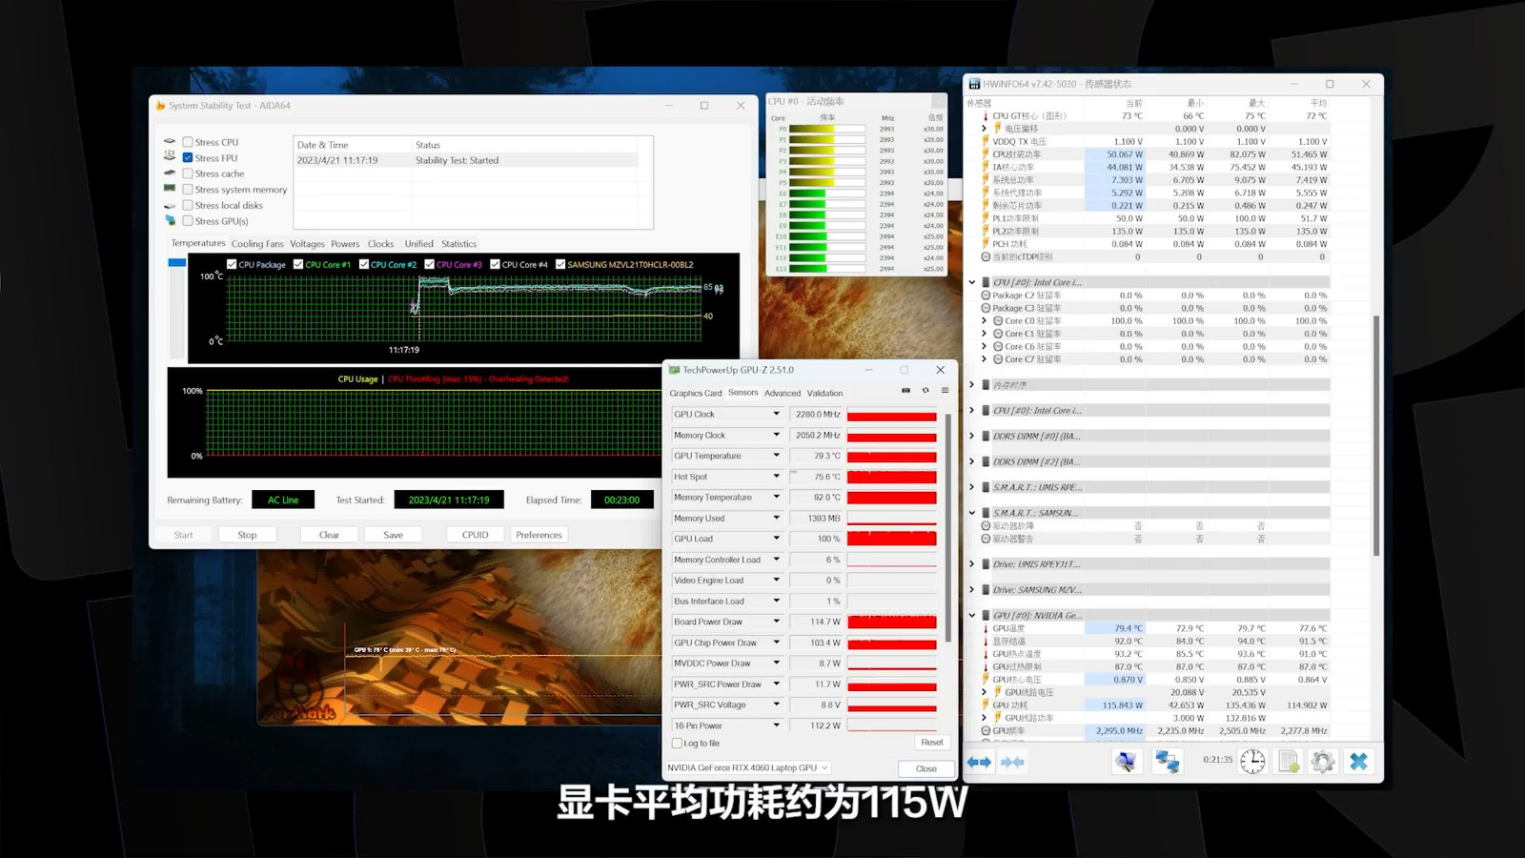Screen dimensions: 1525x858
Task: Open the HWiNFO settings gear icon
Action: tap(1323, 761)
